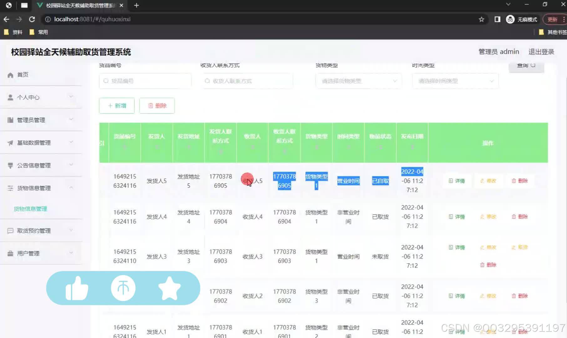Open the 资料 bookmarks folder
The height and width of the screenshot is (338, 567).
click(13, 32)
